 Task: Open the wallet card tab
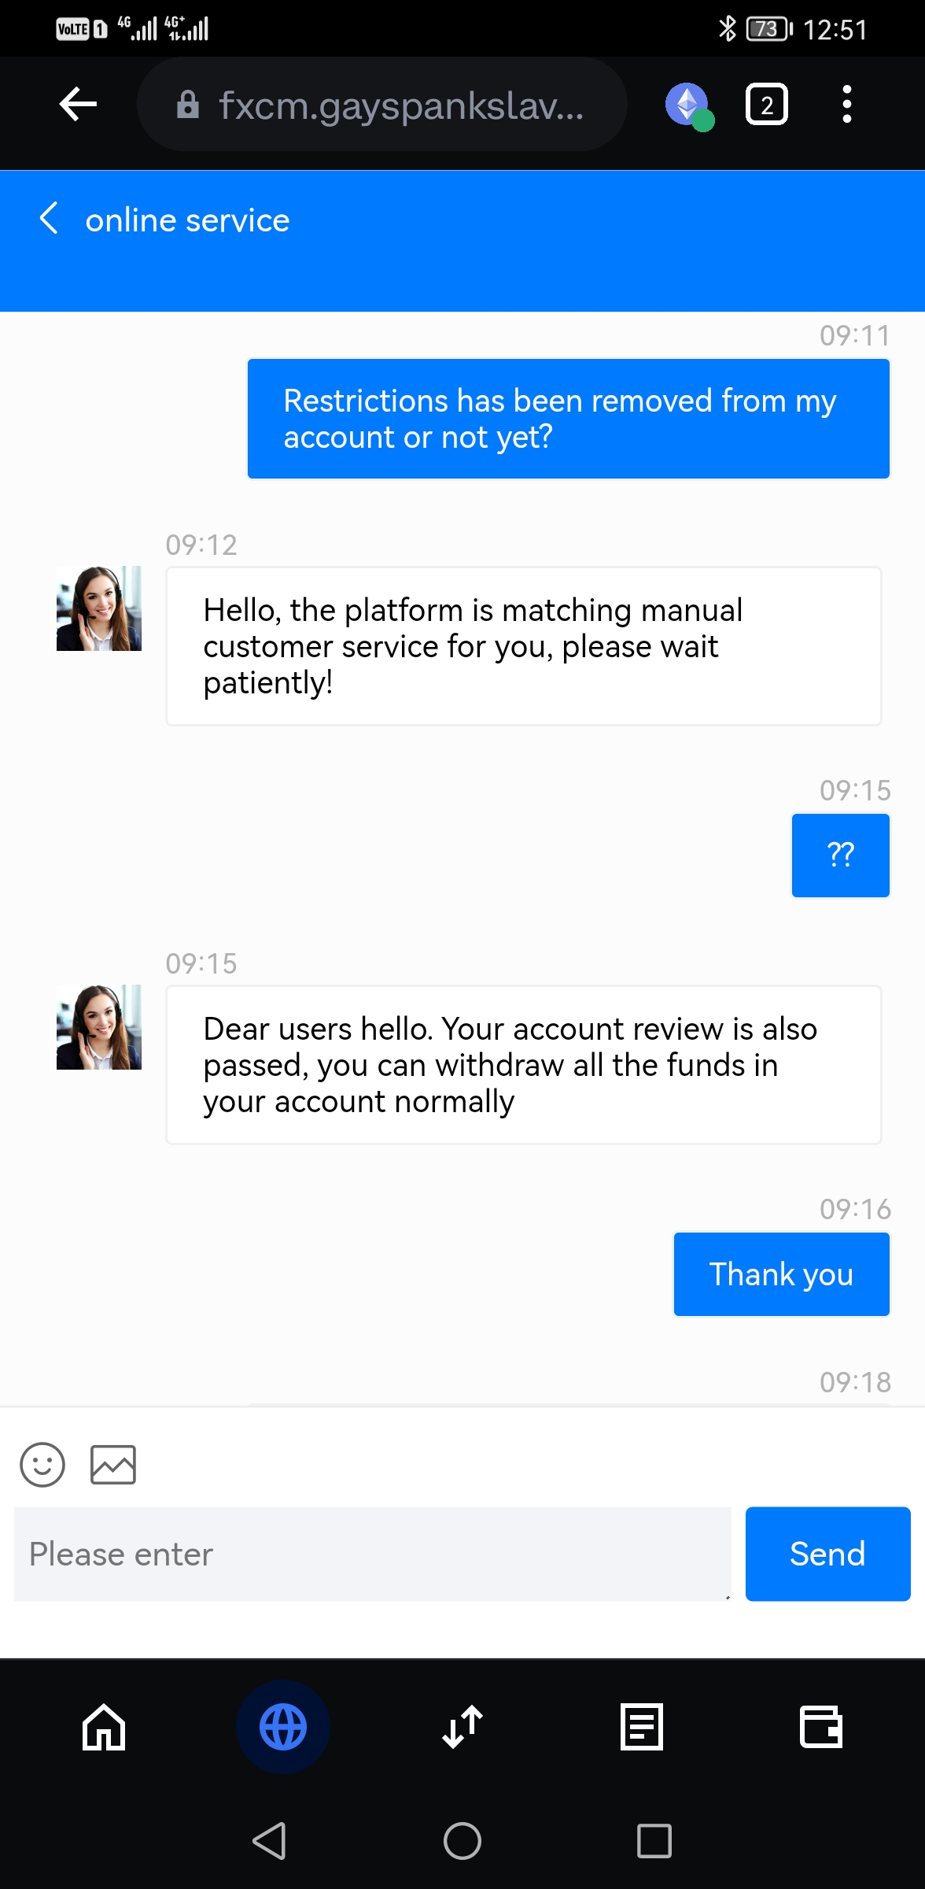[821, 1727]
